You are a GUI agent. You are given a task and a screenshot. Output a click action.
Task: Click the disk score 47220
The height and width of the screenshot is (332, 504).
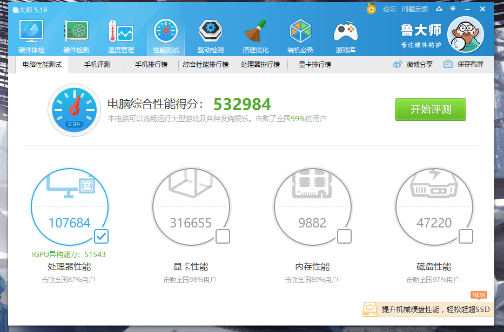point(434,223)
